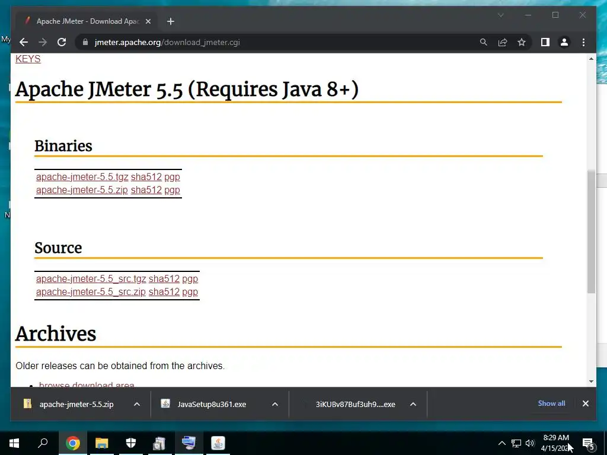The width and height of the screenshot is (607, 455).
Task: Open Windows taskbar search
Action: (43, 443)
